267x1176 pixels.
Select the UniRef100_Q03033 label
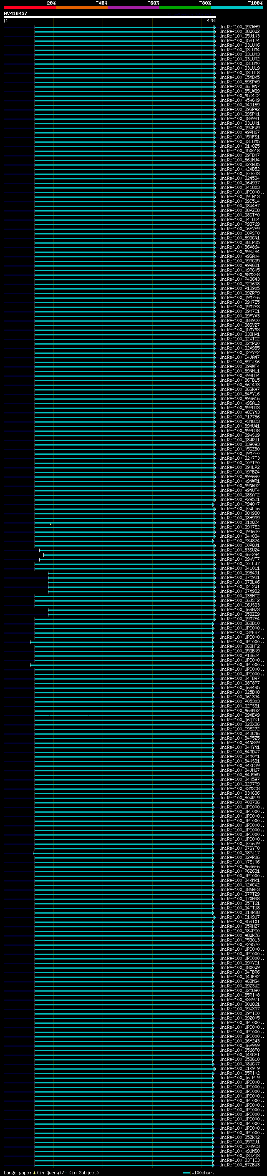coord(239,174)
